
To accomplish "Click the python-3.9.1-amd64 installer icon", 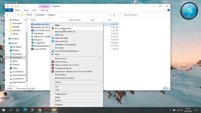I will (x=32, y=36).
